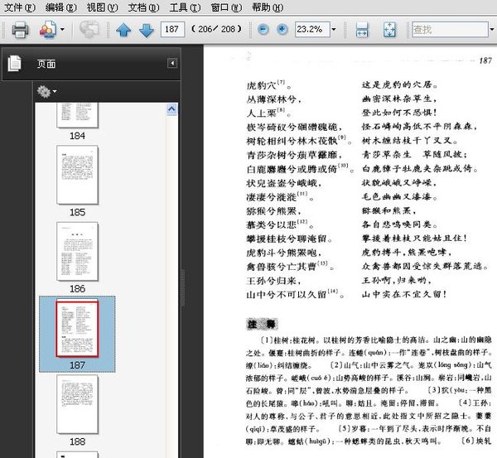The height and width of the screenshot is (458, 497).
Task: Select page 188 thumbnail
Action: click(x=77, y=404)
